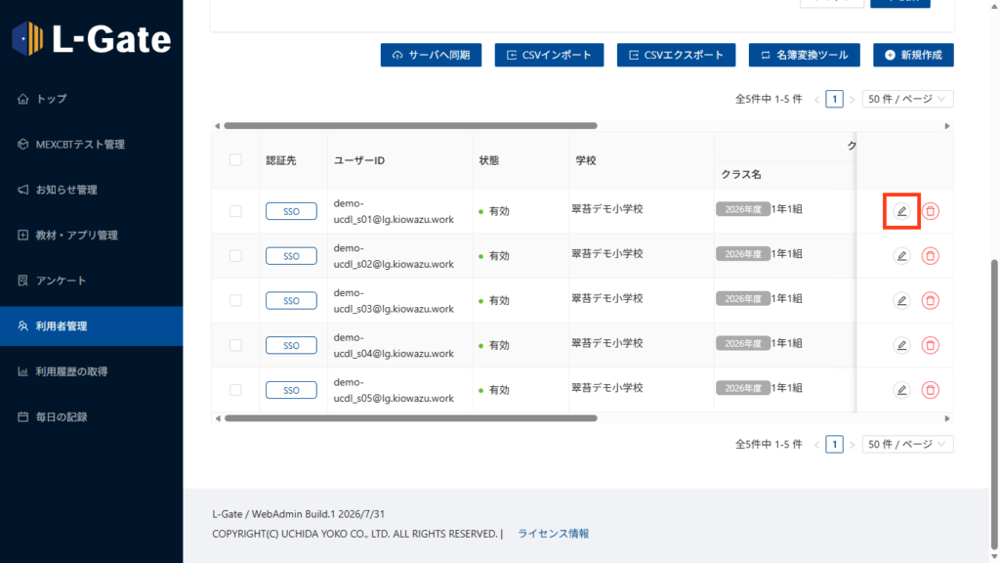Select 利用者管理 menu item
This screenshot has height=563, width=1000.
pyautogui.click(x=91, y=326)
